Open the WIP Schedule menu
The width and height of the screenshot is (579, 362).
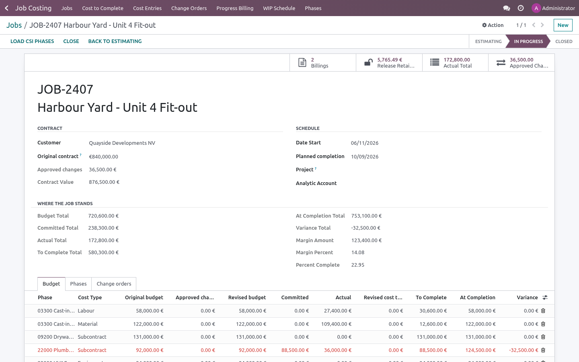279,8
